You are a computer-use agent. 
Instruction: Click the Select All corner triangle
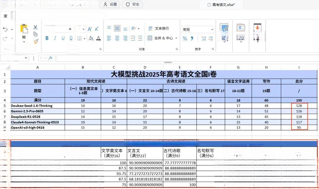tap(7, 67)
